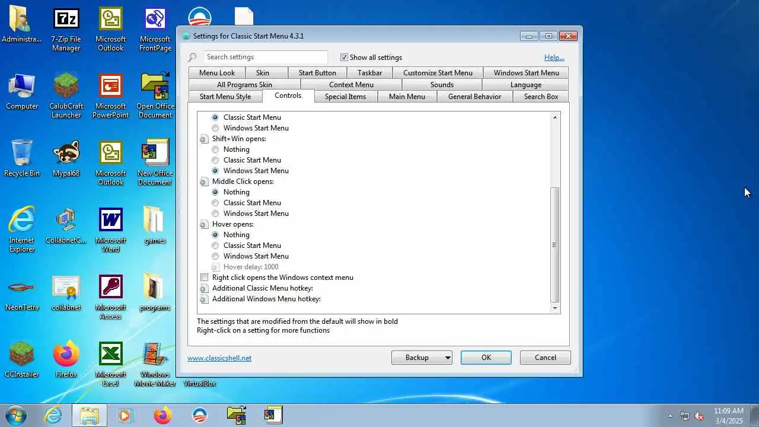Open the Firefox desktop shortcut
Screen dimensions: 759x427
(x=66, y=360)
